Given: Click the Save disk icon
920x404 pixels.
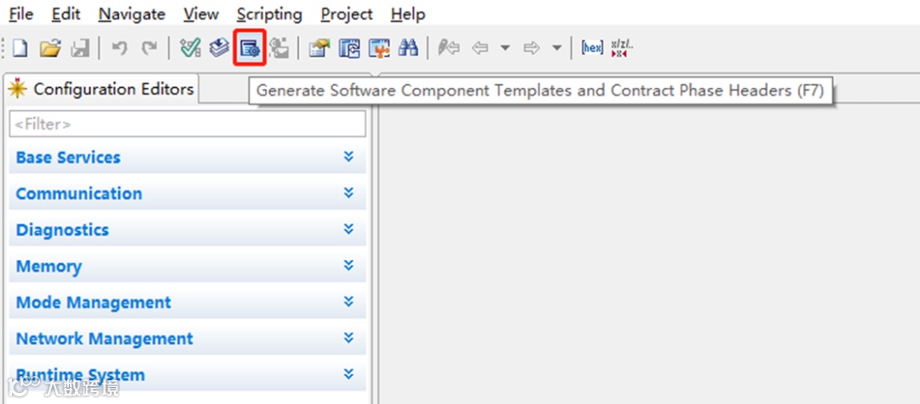Looking at the screenshot, I should point(80,48).
